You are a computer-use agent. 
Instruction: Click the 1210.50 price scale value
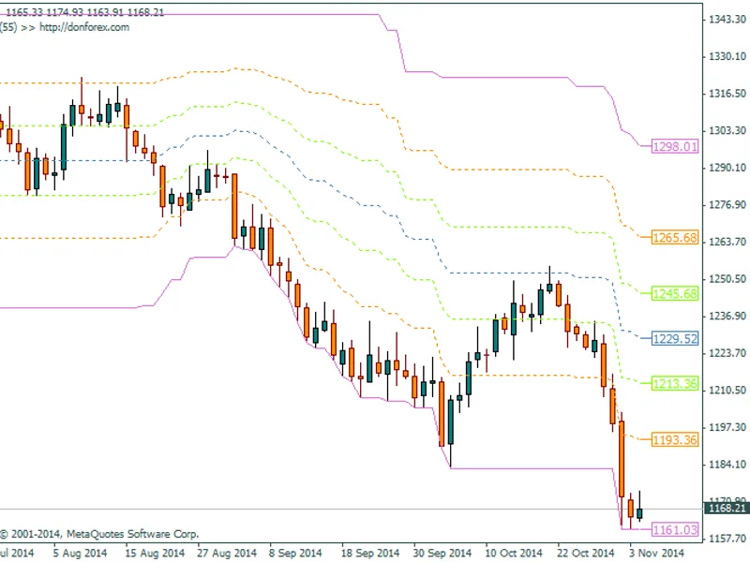click(x=727, y=390)
